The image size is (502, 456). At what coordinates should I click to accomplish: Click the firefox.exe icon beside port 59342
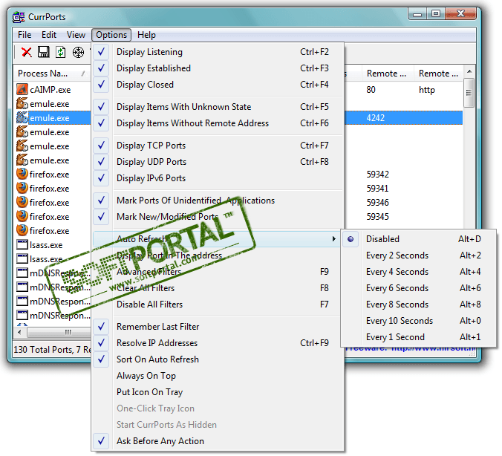(x=22, y=175)
